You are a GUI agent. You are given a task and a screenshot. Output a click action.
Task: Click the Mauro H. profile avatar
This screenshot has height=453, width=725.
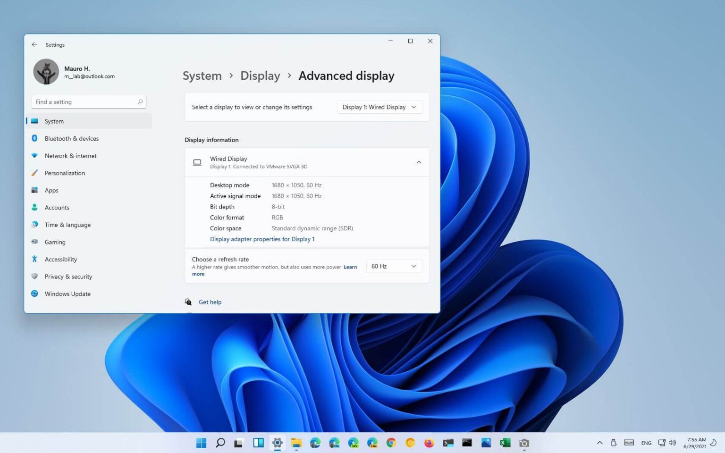[x=46, y=72]
